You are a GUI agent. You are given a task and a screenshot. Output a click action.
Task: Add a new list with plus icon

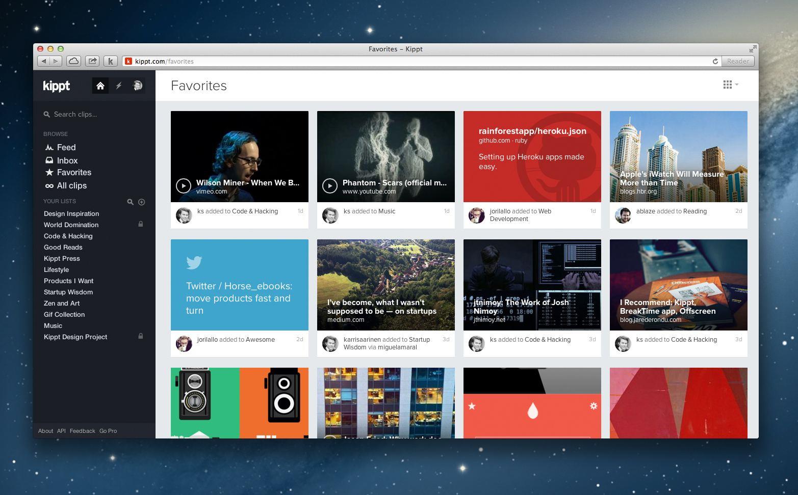click(142, 202)
